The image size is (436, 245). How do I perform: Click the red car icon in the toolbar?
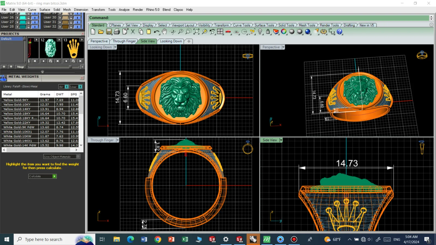[228, 32]
